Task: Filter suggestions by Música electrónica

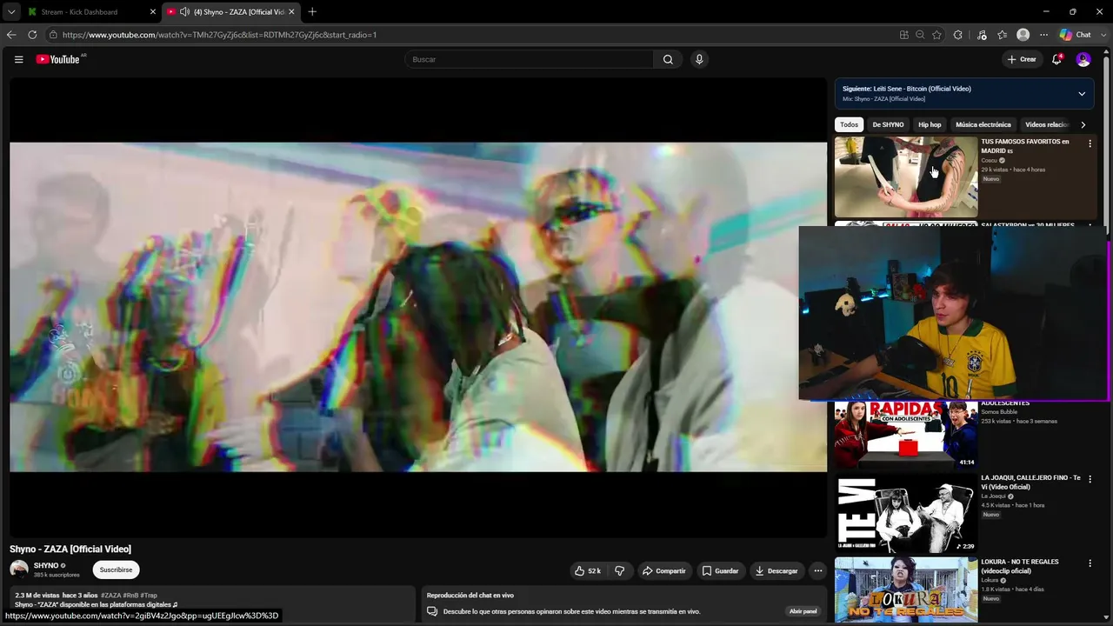Action: pos(983,124)
